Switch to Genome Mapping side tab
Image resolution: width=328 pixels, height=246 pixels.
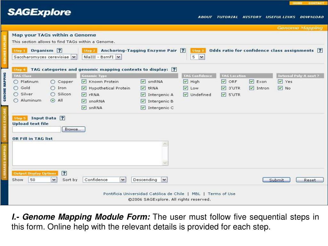pyautogui.click(x=4, y=87)
